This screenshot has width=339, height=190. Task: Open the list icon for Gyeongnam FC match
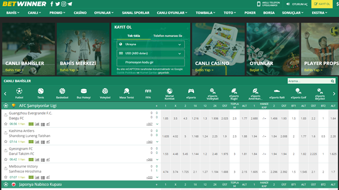coord(43,160)
